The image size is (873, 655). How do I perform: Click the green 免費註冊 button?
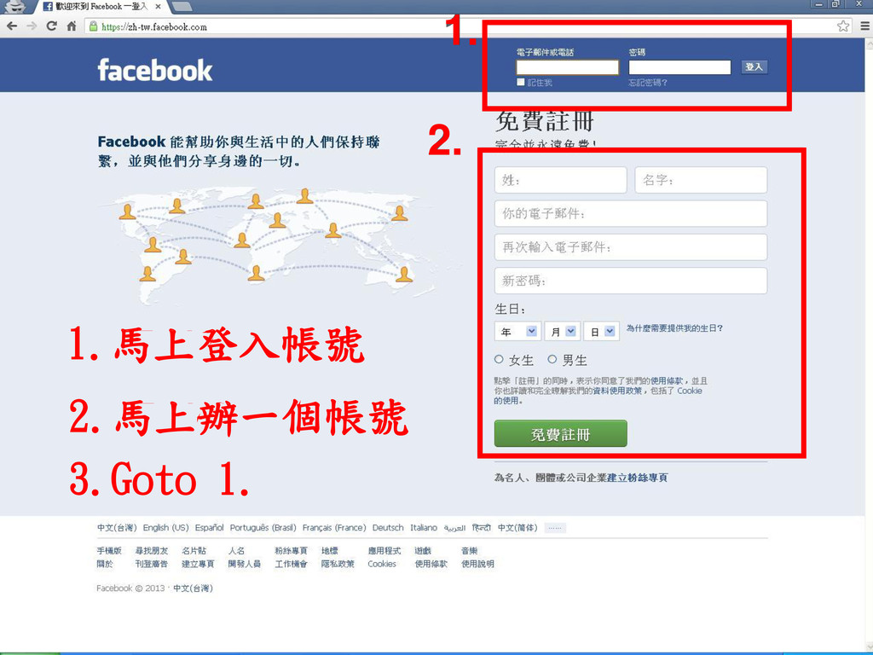tap(561, 434)
